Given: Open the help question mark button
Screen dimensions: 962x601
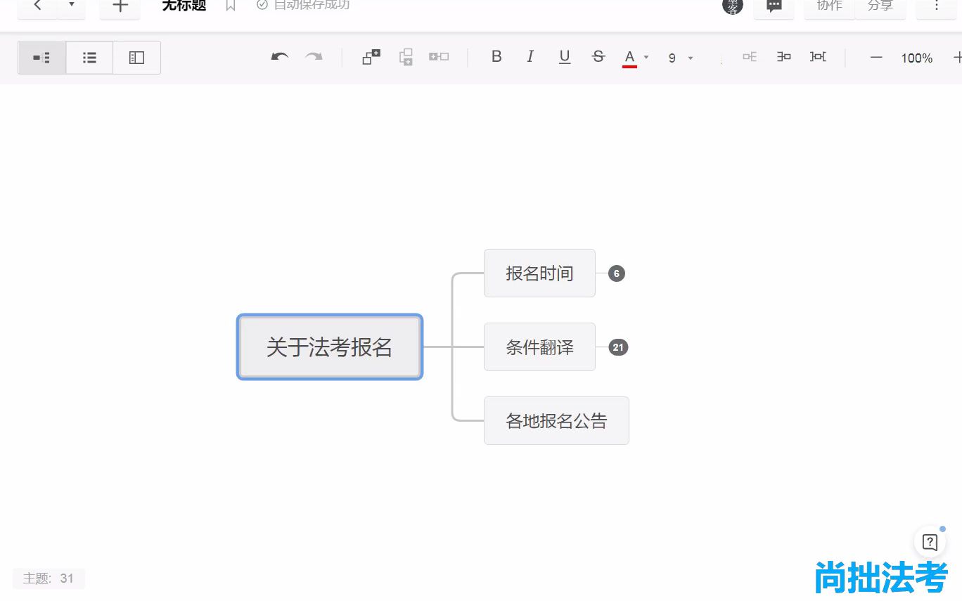Looking at the screenshot, I should pyautogui.click(x=930, y=542).
